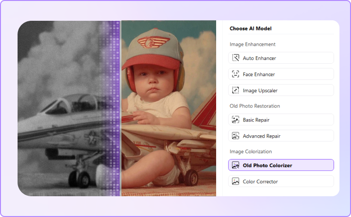Image resolution: width=351 pixels, height=217 pixels.
Task: Click the Auto Enhancer icon
Action: 235,58
